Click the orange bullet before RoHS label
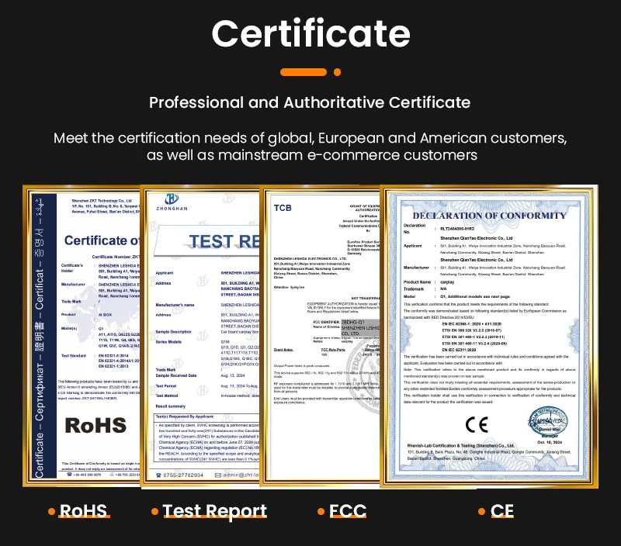621x546 pixels. tap(51, 511)
